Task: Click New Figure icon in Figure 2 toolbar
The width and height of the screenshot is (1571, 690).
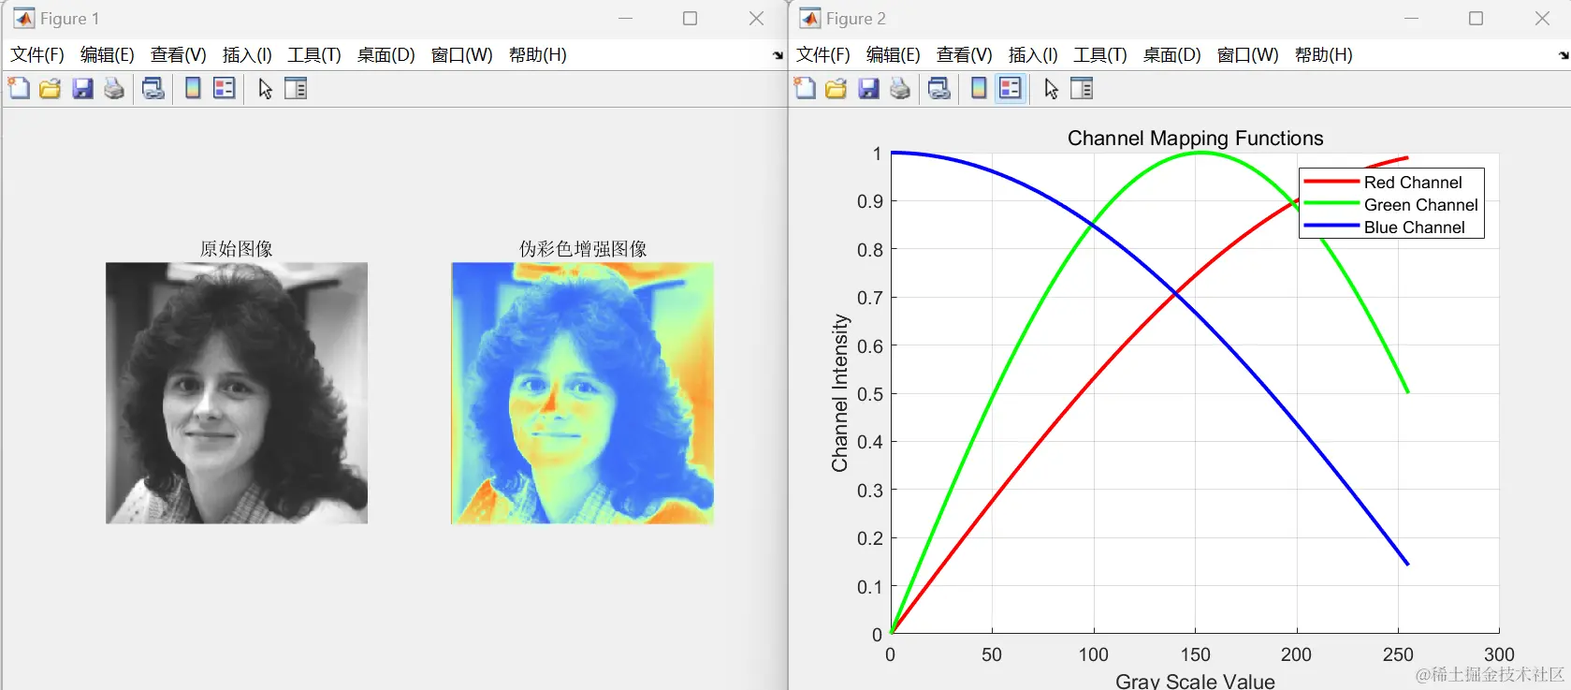Action: [x=805, y=89]
